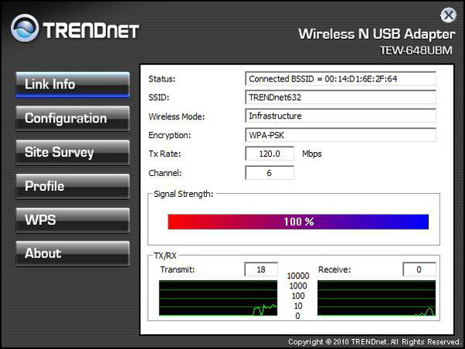465x349 pixels.
Task: Click the Encryption field WPA-PSK
Action: pyautogui.click(x=340, y=135)
